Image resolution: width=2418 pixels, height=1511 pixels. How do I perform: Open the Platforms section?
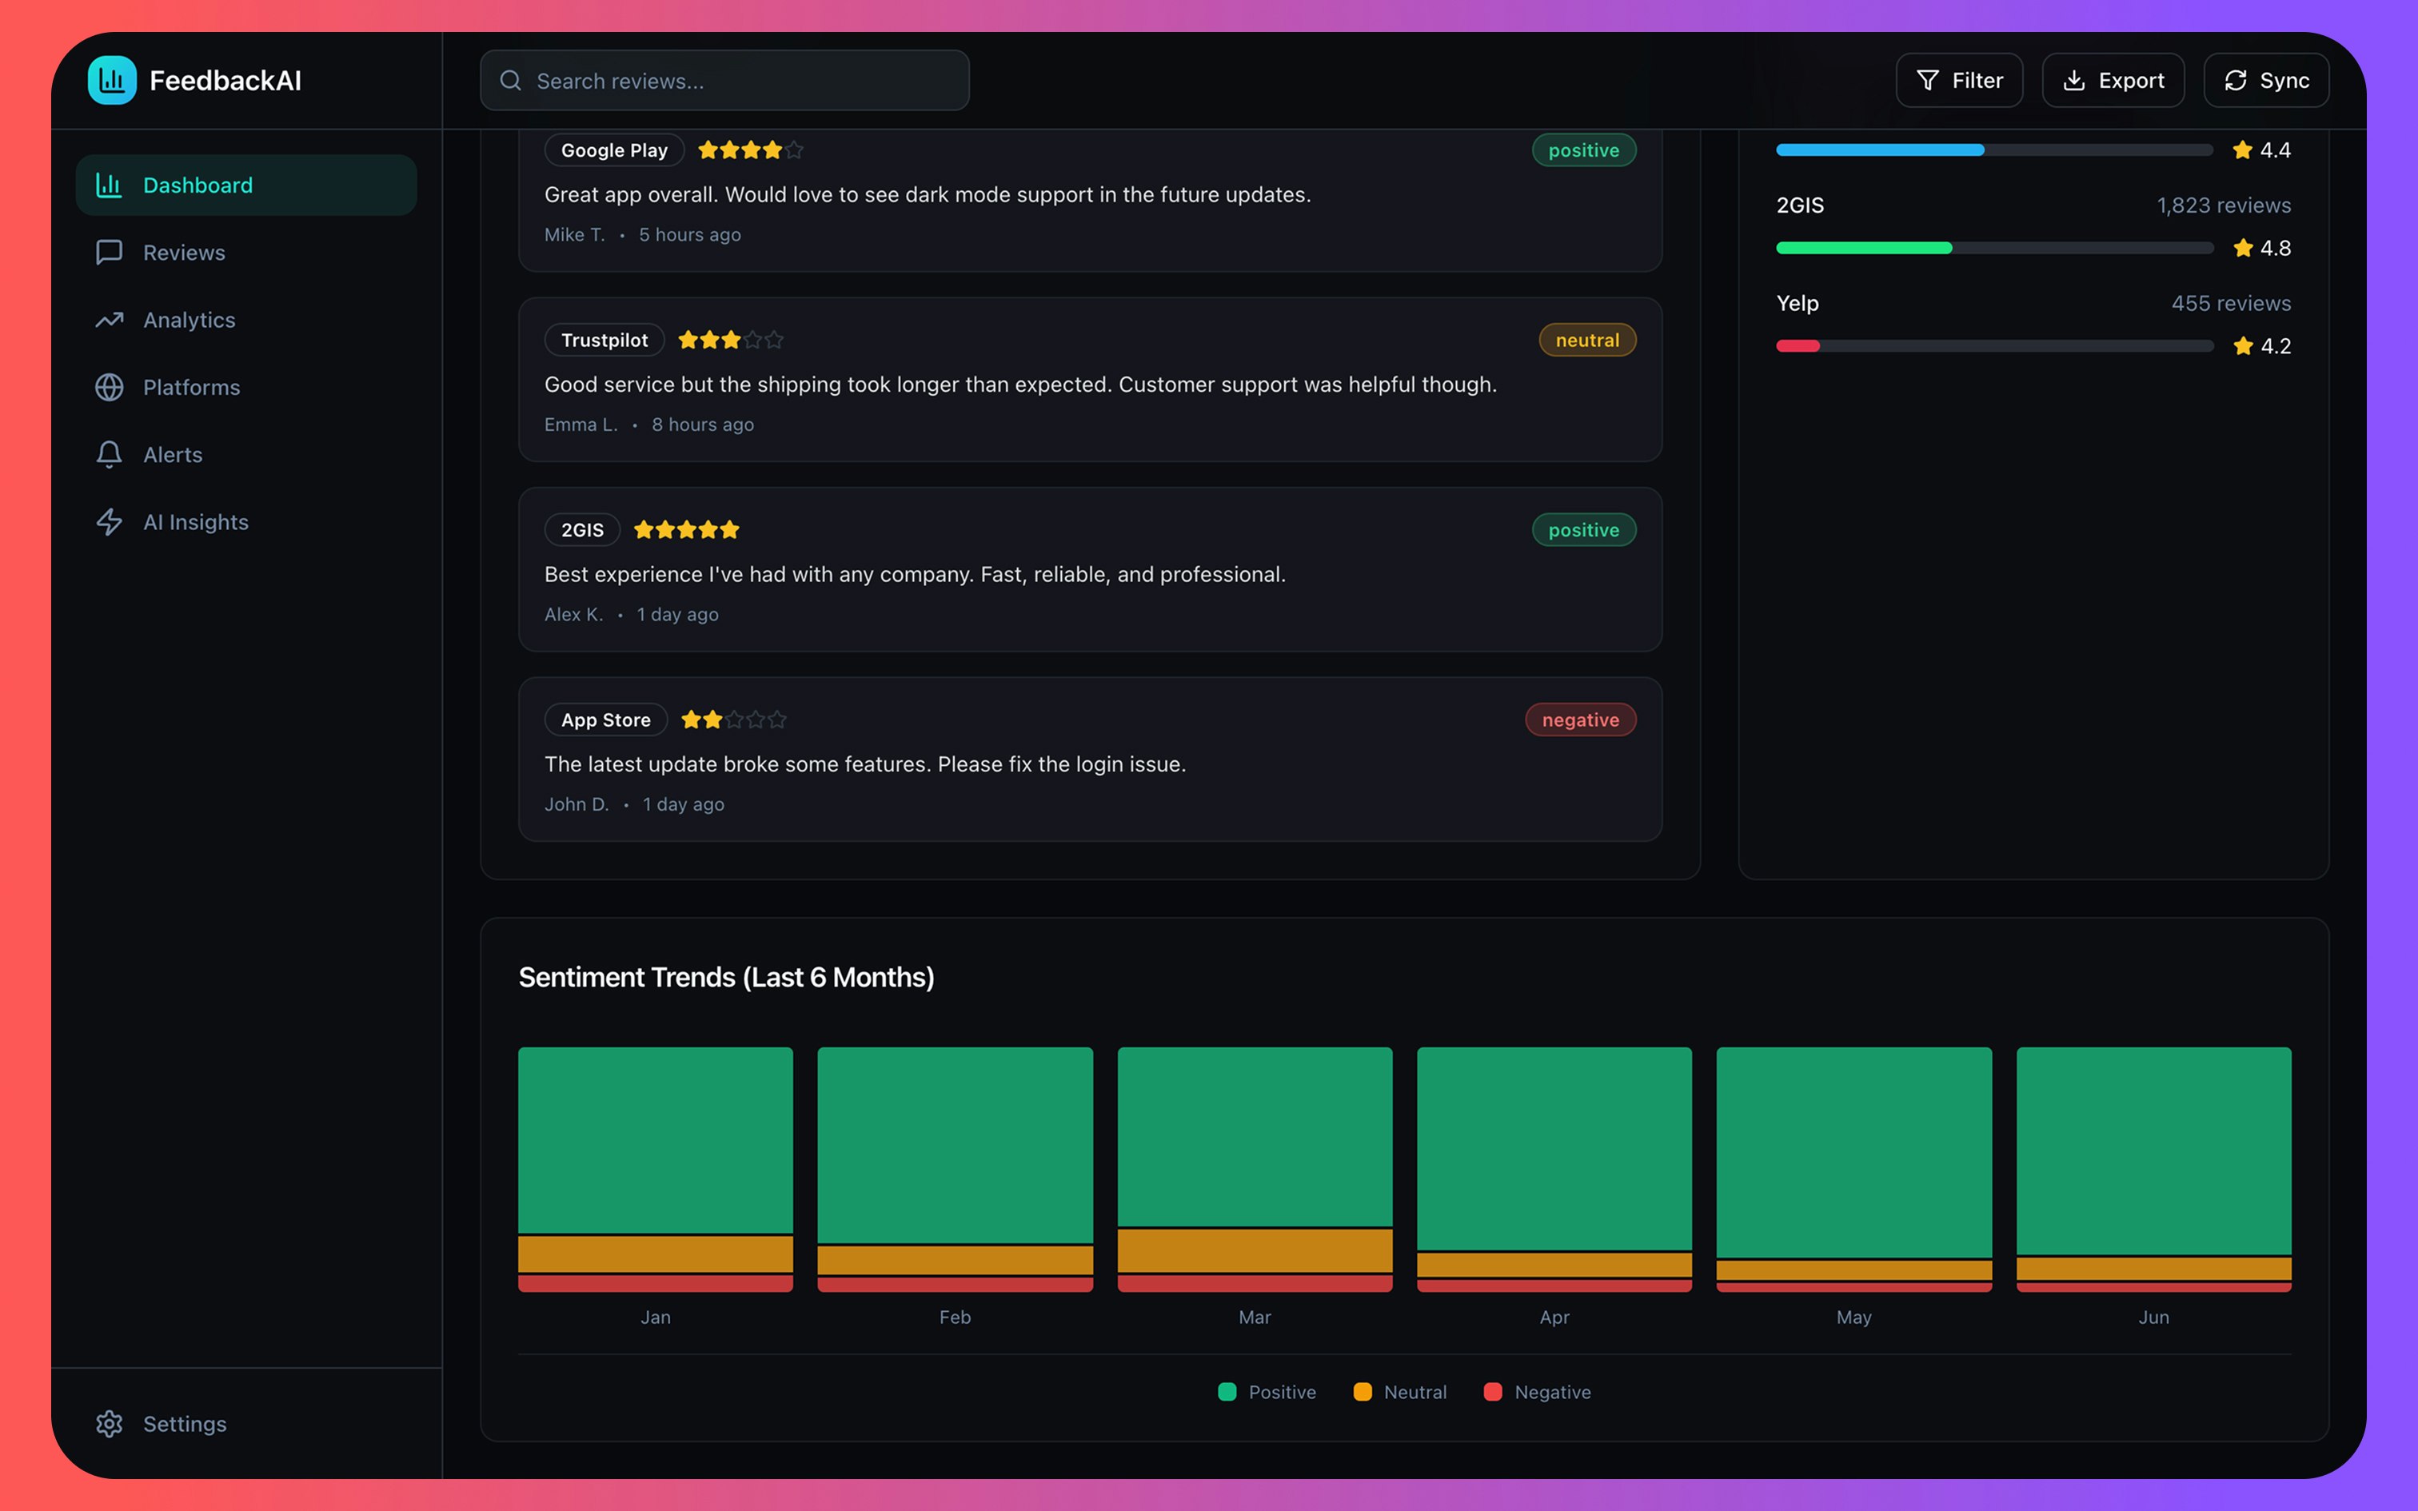coord(191,387)
